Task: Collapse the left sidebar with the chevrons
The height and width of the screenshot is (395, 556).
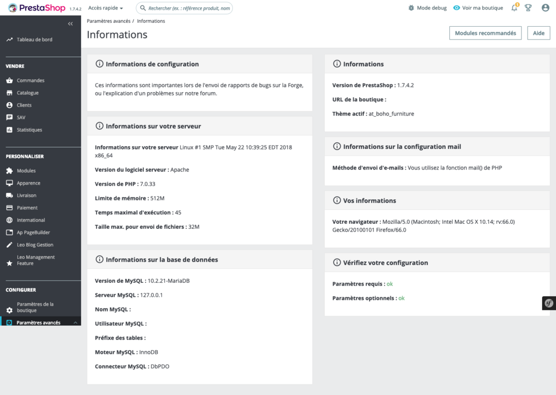Action: [70, 23]
